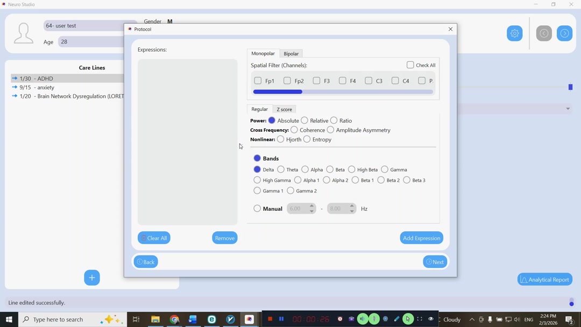Image resolution: width=581 pixels, height=327 pixels.
Task: Decrease manual lower frequency 6.00 stepper
Action: [x=311, y=211]
